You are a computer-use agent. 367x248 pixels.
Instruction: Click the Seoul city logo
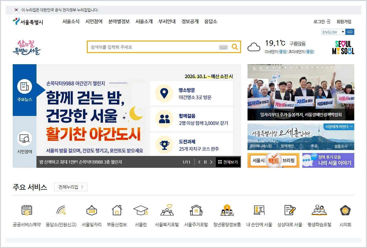(x=28, y=22)
